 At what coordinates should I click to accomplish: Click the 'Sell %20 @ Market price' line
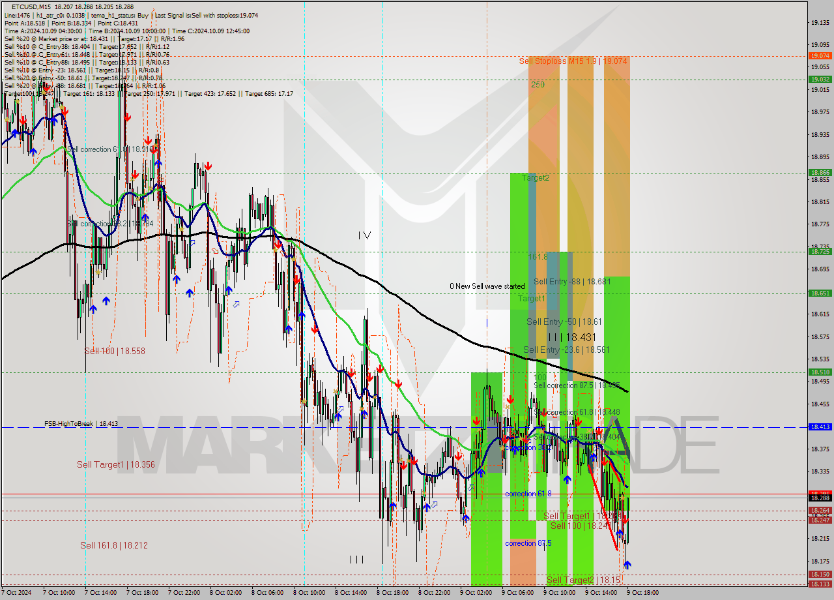click(x=94, y=38)
